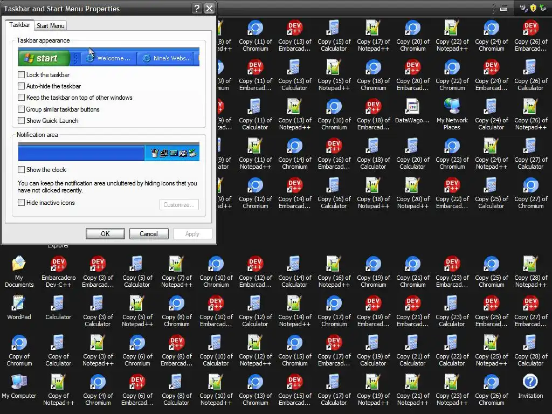Enable Auto-hide the taskbar option
Image resolution: width=552 pixels, height=414 pixels.
[x=22, y=86]
